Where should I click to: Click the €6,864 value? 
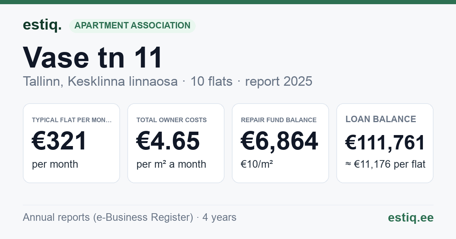pos(279,141)
